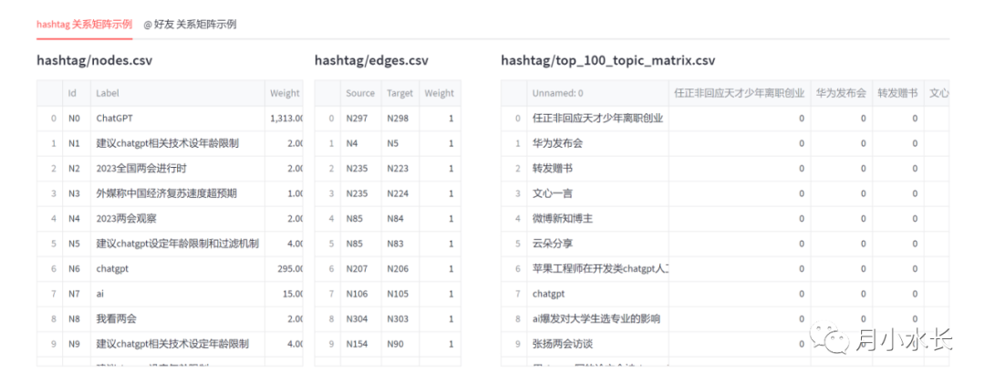Screen dimensions: 985x383
Task: Select the 2023全国两会进行时 label cell
Action: click(177, 169)
